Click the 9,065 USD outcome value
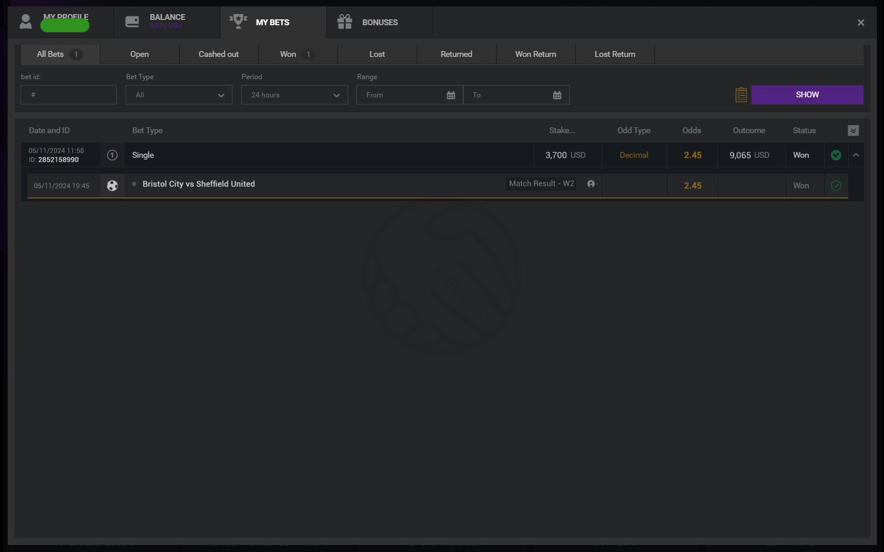The image size is (884, 552). [x=749, y=155]
